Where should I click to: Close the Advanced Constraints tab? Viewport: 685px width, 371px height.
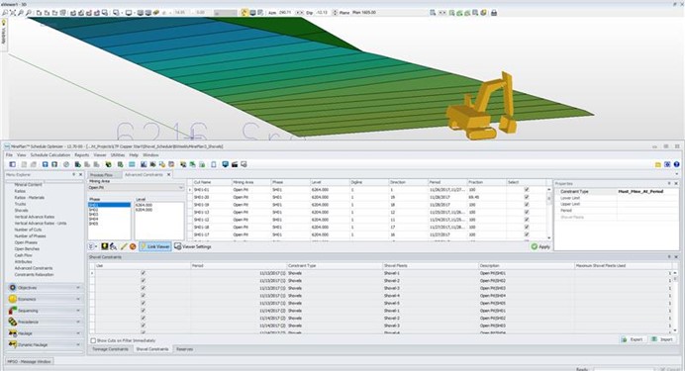pos(169,174)
